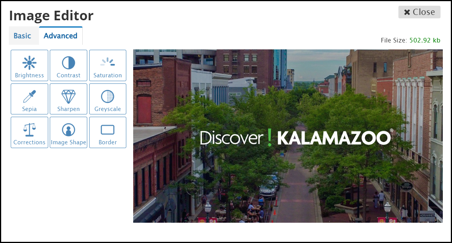The height and width of the screenshot is (243, 452).
Task: Click the Discover Kalamazoo logo in the preview
Action: [297, 137]
